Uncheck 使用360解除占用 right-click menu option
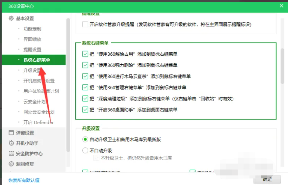This screenshot has height=185, width=288. tap(85, 54)
